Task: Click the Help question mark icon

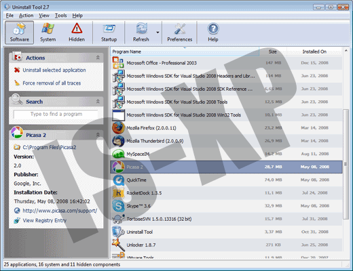Action: pyautogui.click(x=213, y=29)
